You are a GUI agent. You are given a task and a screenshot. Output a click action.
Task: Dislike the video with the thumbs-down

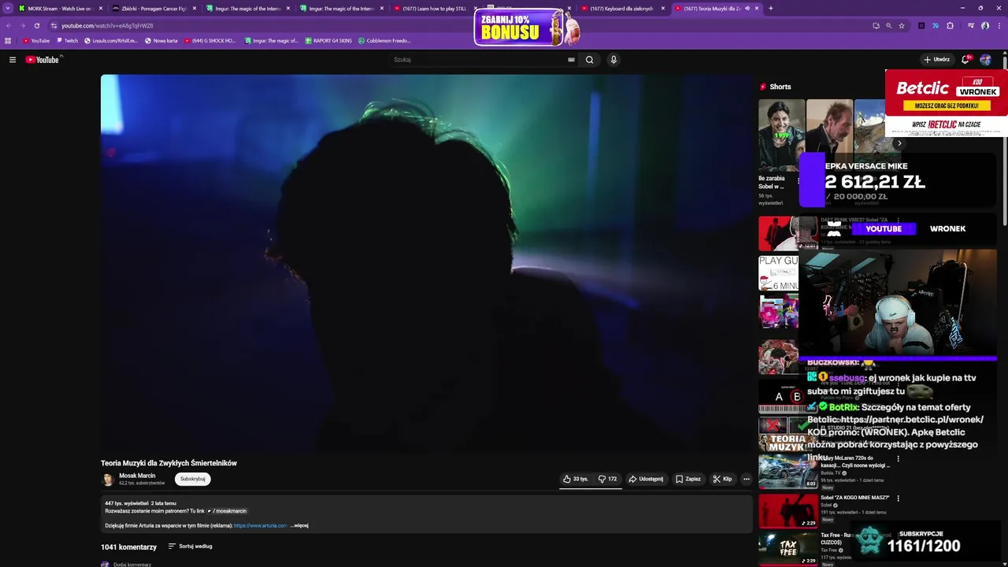point(607,479)
